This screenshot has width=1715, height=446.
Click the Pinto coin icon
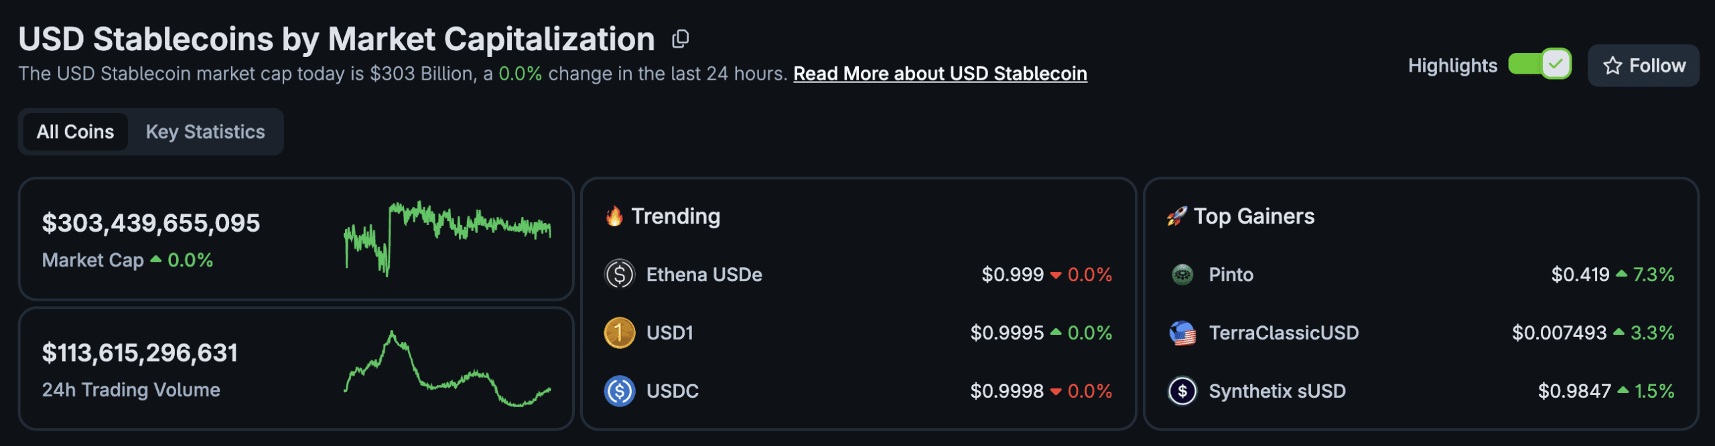point(1182,275)
